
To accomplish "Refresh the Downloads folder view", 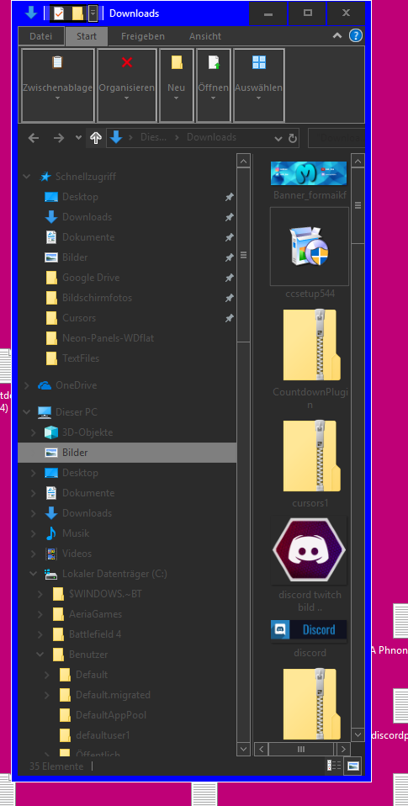I will coord(293,138).
